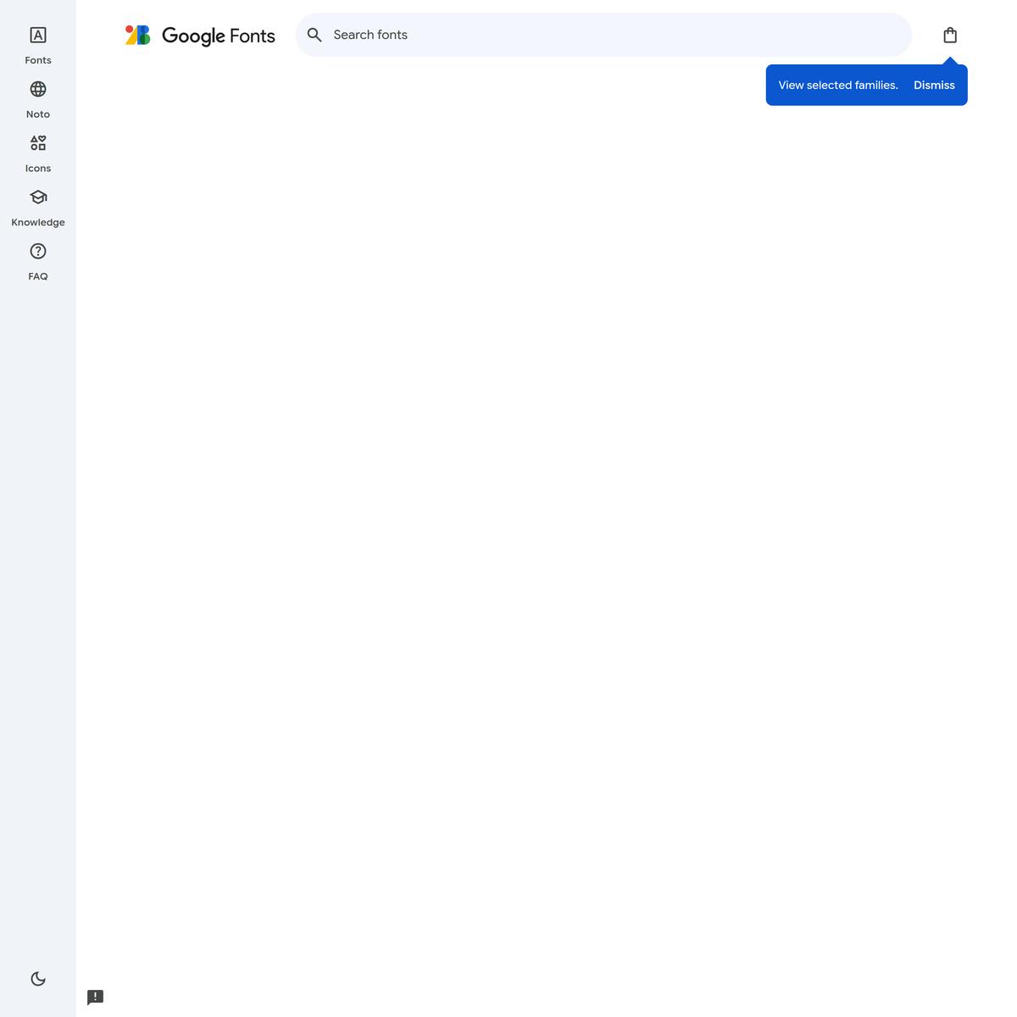Open the shopping bag selected families icon

click(x=950, y=35)
